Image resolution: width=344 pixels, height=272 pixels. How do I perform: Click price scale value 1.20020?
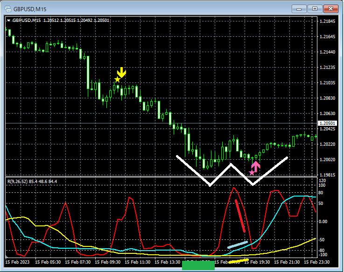[328, 159]
